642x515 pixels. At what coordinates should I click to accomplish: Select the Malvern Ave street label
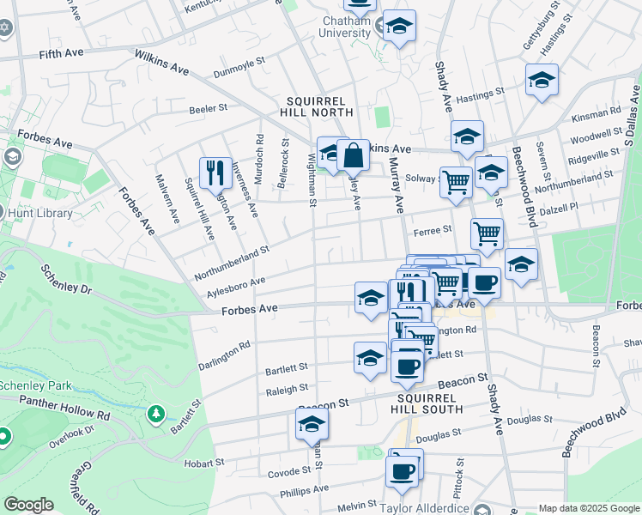pyautogui.click(x=167, y=199)
